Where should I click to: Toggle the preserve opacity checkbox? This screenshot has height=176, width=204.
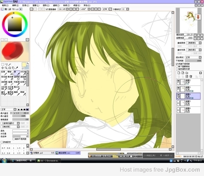(x=177, y=64)
